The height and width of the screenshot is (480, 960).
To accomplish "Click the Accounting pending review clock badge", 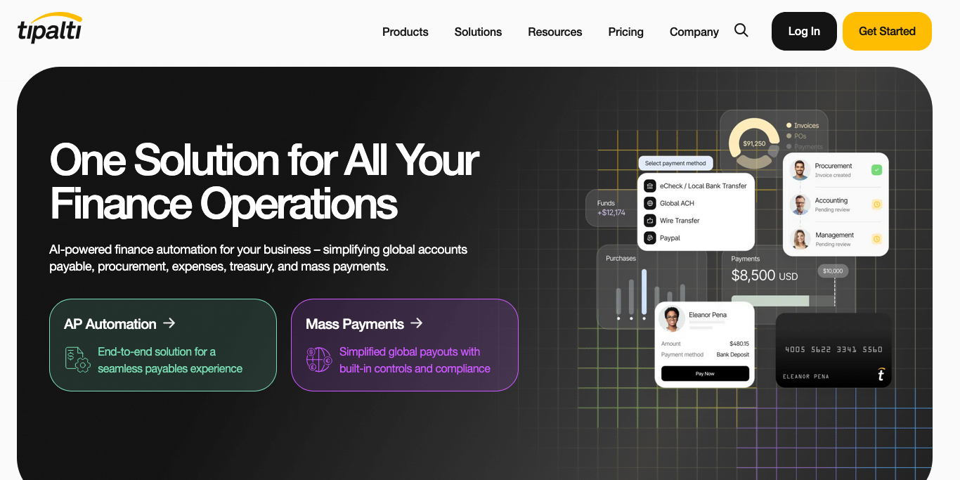I will (876, 205).
